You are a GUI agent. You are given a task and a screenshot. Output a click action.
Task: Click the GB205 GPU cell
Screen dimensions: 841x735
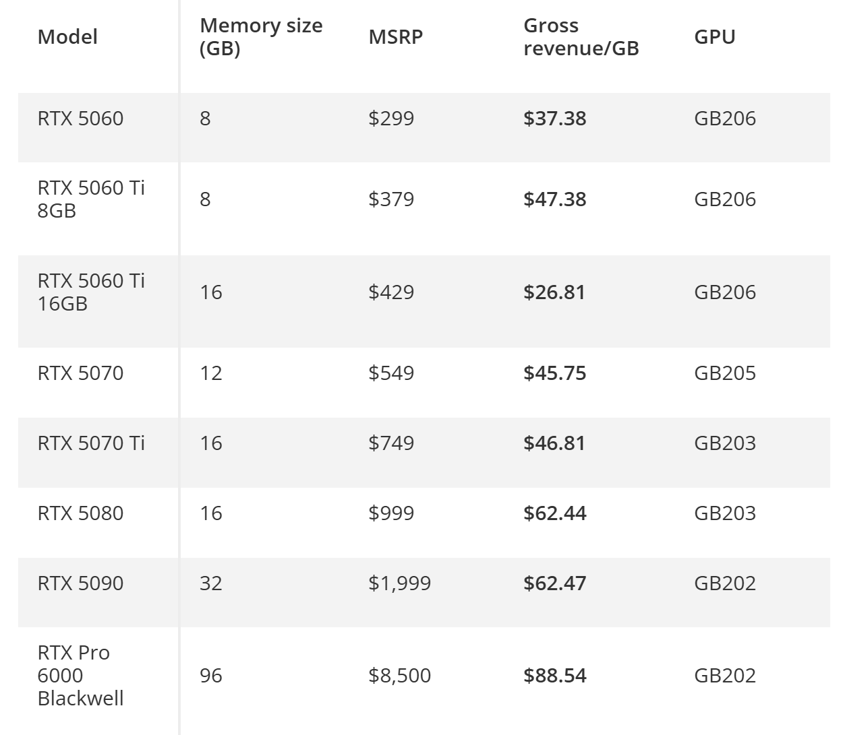724,373
